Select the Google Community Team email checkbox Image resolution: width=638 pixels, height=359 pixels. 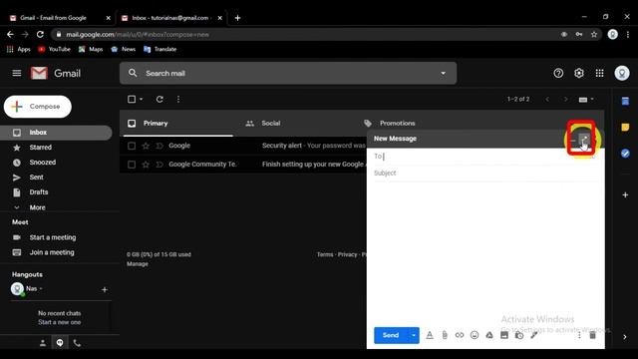[x=132, y=165]
